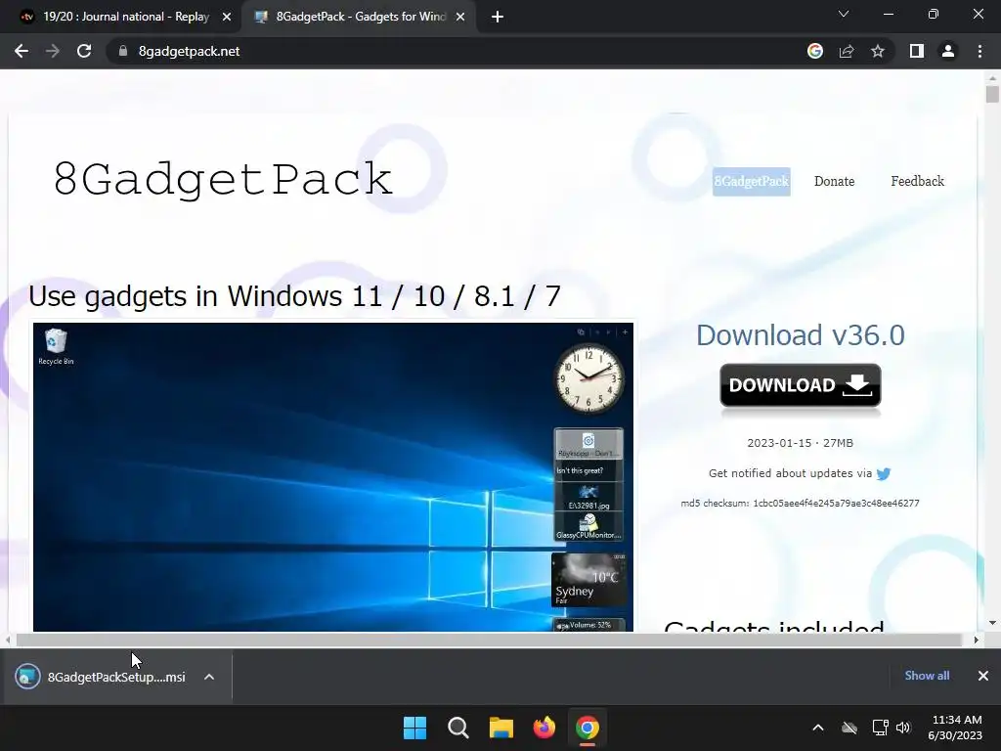
Task: Open the Feedback page link
Action: coord(917,181)
